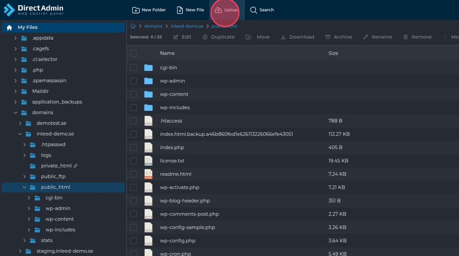Check the box for .htaccess file

click(133, 121)
